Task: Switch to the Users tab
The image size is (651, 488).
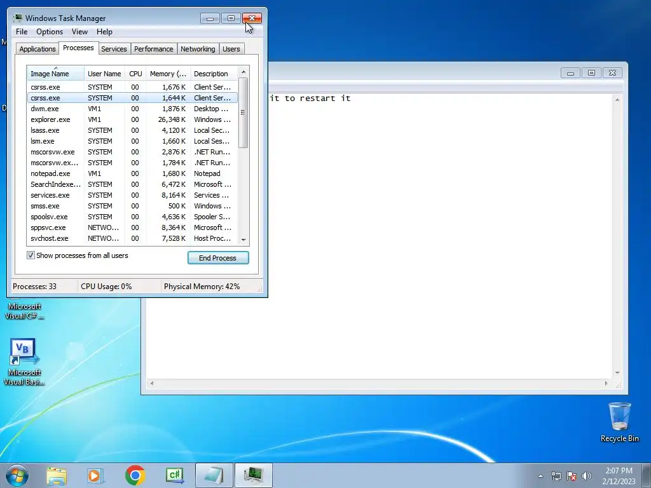Action: (231, 49)
